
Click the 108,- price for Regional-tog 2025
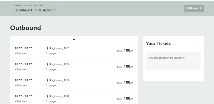tap(128, 50)
